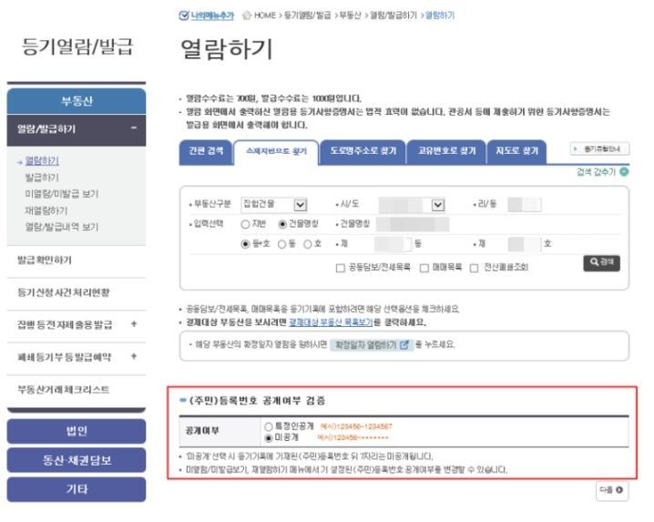Open 등기신청사건 처리현황 menu item
This screenshot has height=522, width=654.
tap(64, 292)
